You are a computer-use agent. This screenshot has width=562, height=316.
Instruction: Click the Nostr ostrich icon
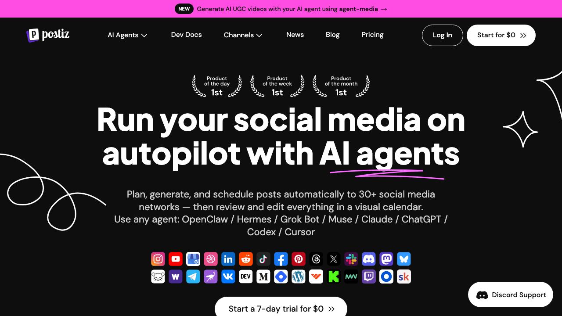[x=211, y=276]
